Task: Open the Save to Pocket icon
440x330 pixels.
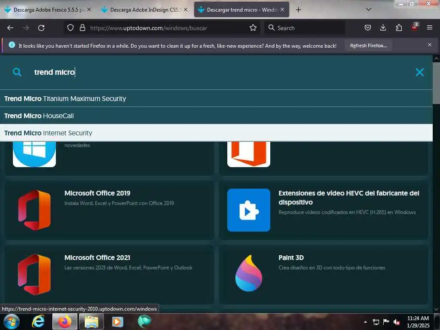Action: tap(368, 28)
